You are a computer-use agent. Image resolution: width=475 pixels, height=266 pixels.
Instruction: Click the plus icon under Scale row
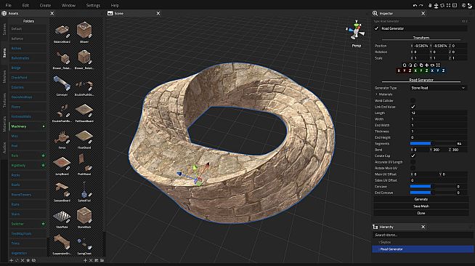pos(426,65)
